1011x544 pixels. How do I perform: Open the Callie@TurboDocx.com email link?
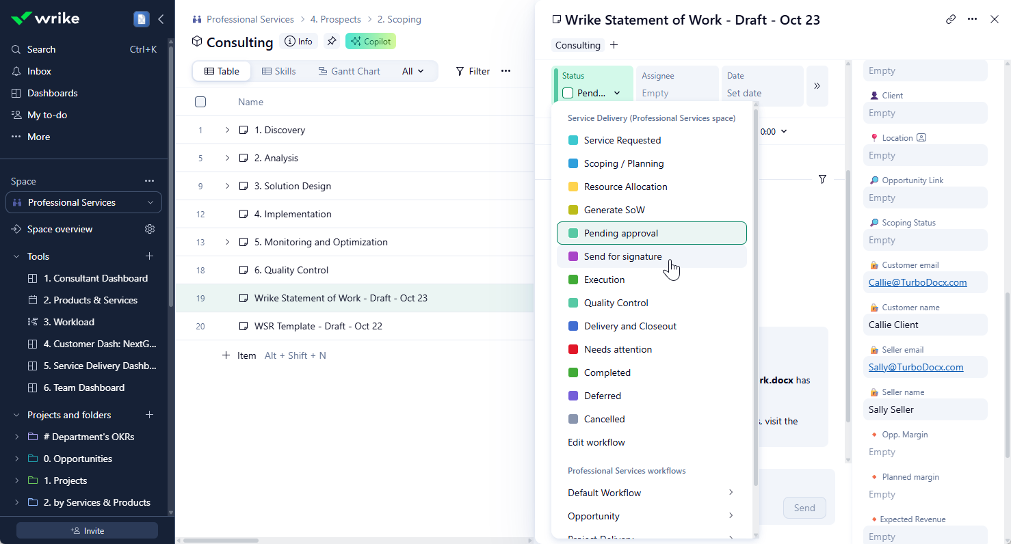[x=917, y=282]
